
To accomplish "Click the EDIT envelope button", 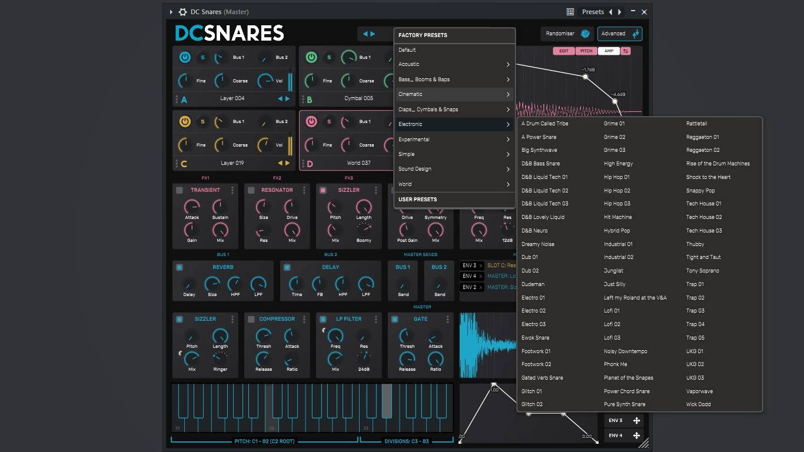I will pos(563,51).
